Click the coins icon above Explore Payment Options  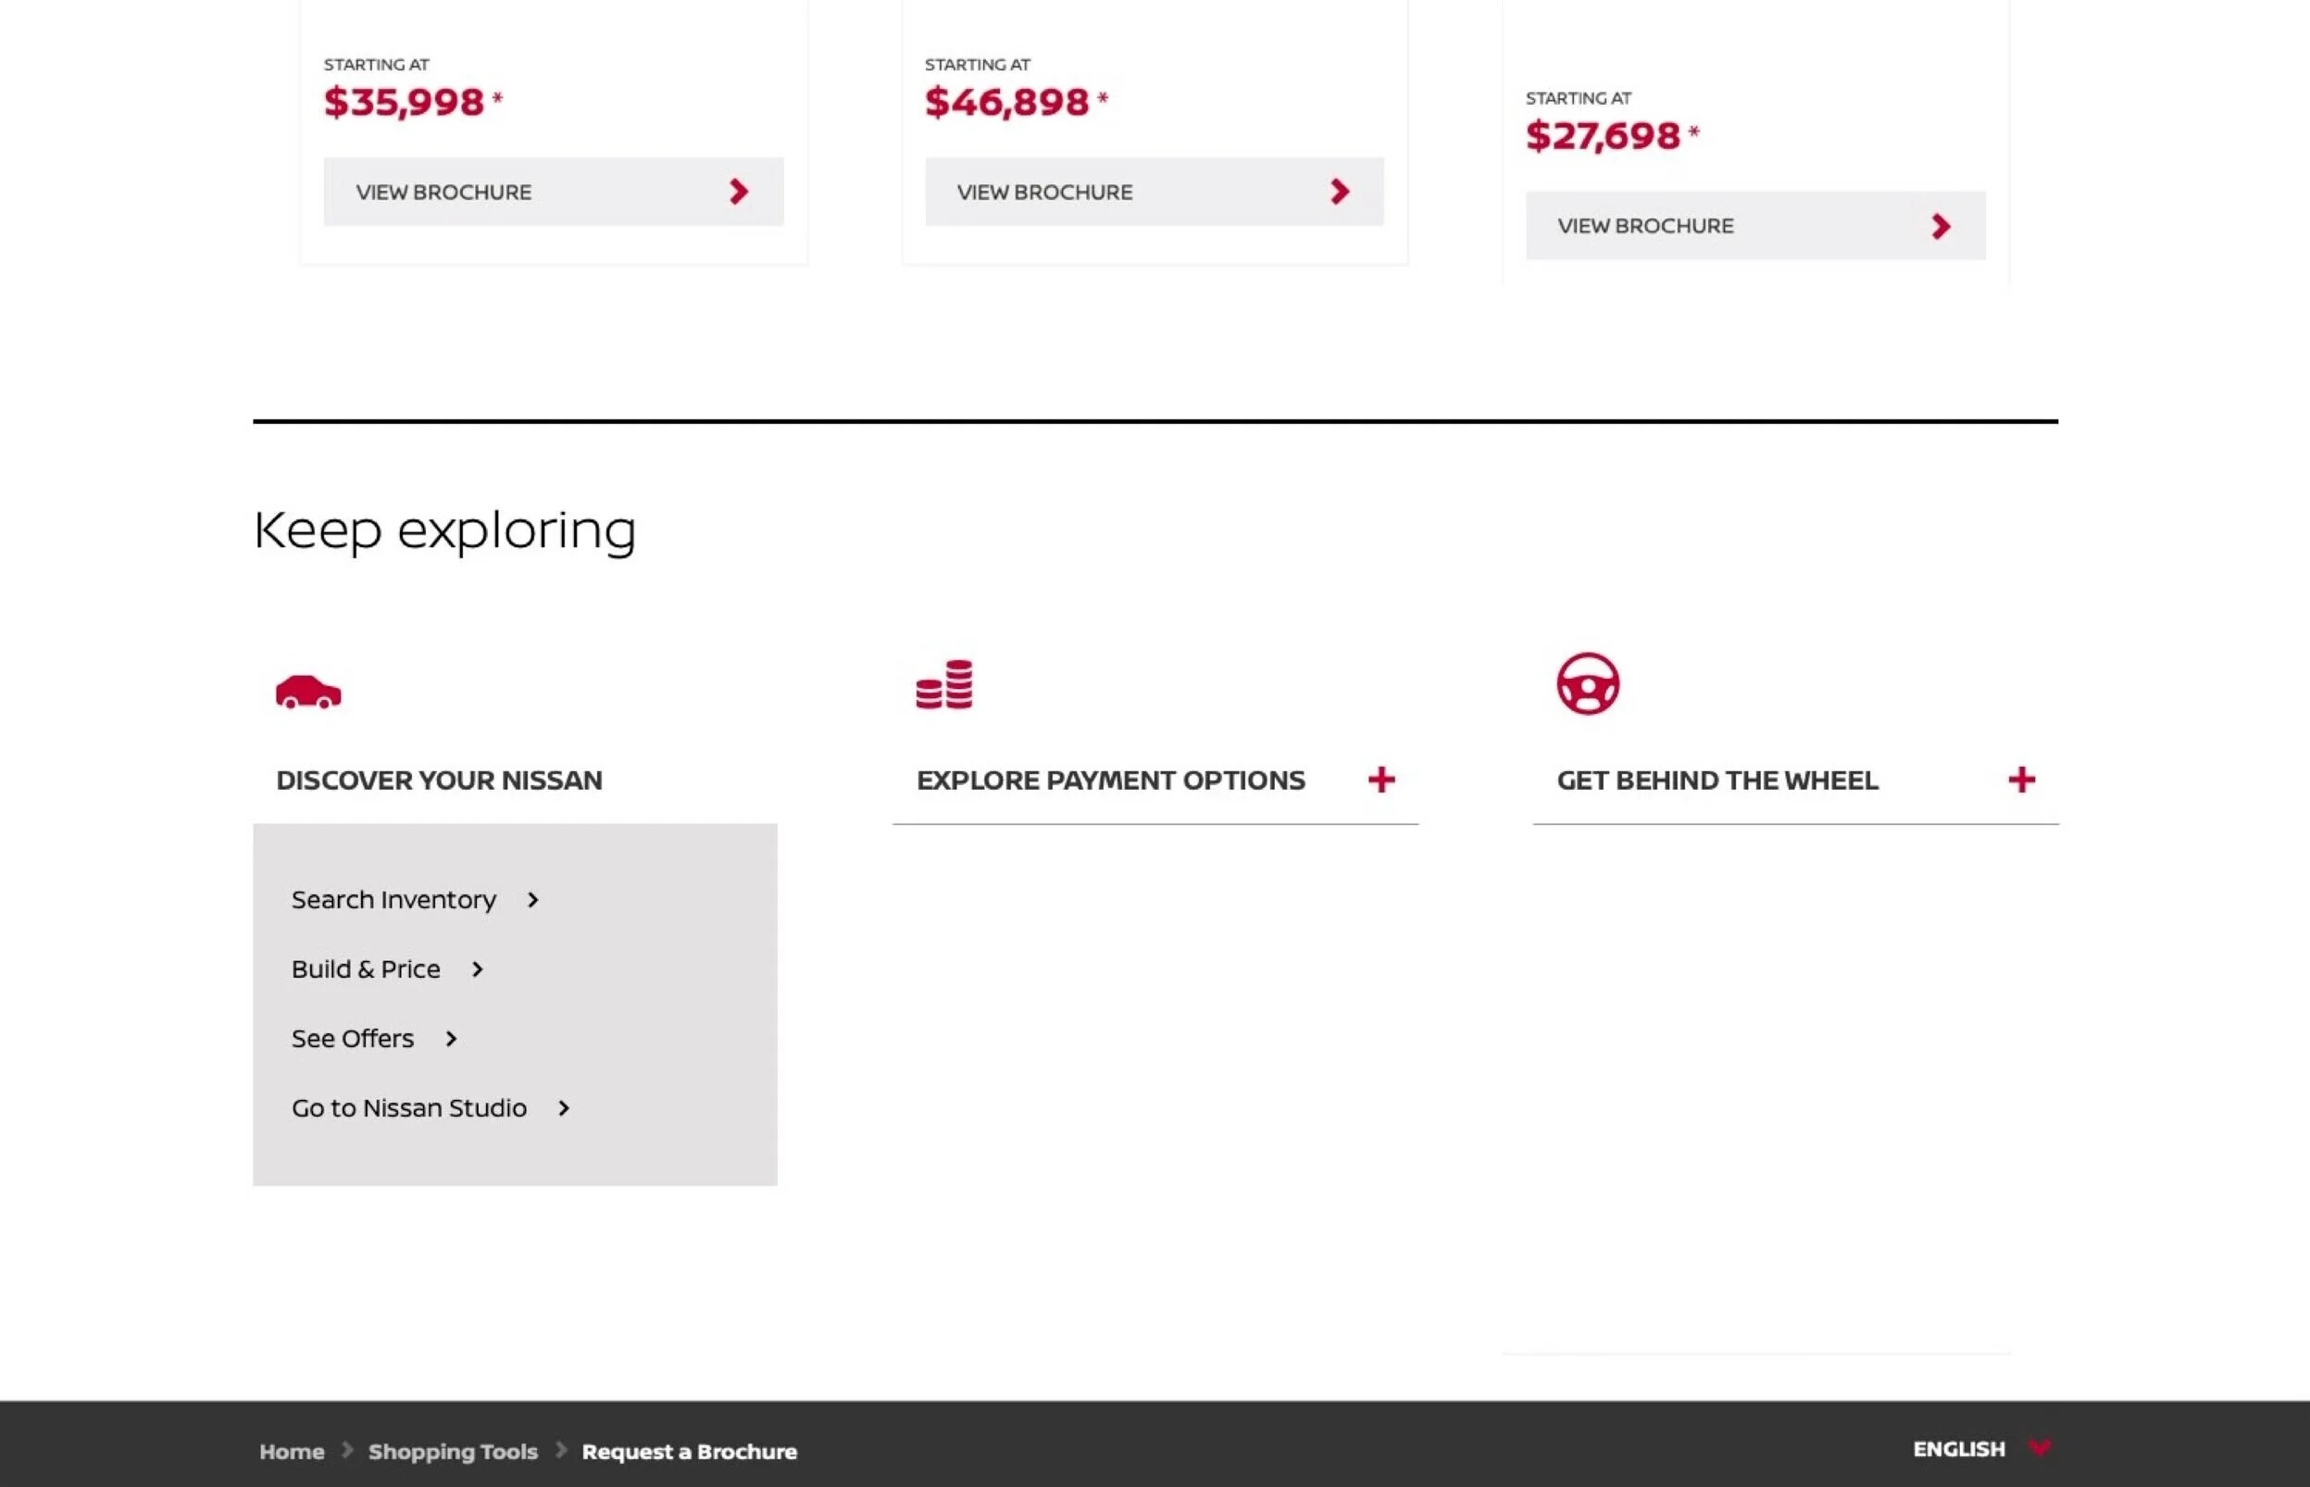point(944,683)
